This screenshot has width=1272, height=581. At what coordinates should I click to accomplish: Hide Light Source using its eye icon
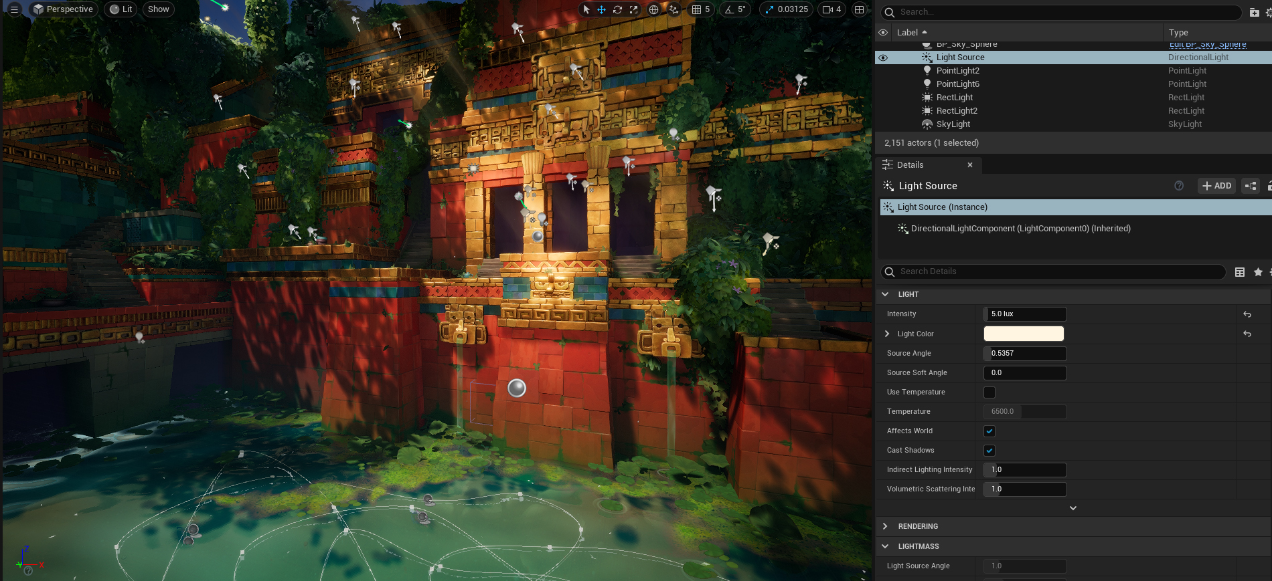tap(883, 57)
